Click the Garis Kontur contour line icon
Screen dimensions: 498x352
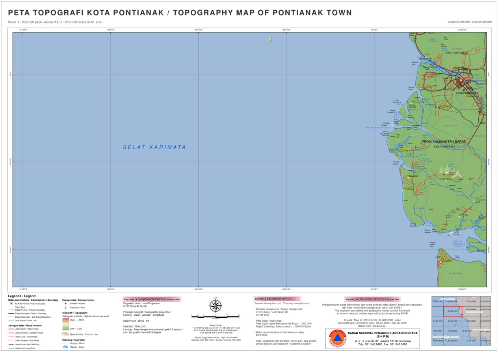pos(65,334)
